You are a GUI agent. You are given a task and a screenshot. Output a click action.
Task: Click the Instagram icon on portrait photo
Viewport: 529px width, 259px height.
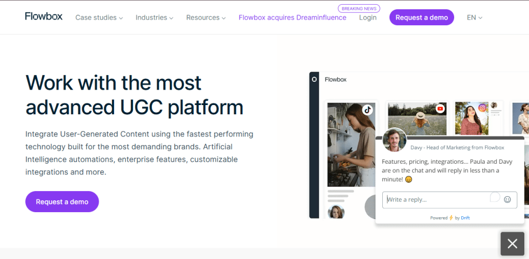click(x=482, y=108)
